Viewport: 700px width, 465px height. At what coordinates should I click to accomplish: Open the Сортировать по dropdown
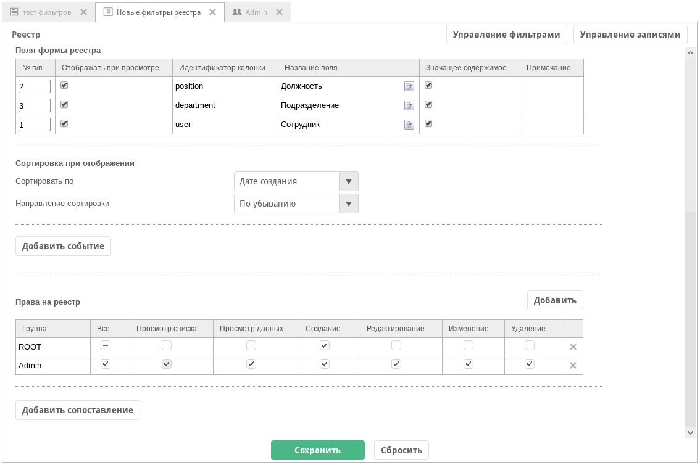(x=296, y=181)
